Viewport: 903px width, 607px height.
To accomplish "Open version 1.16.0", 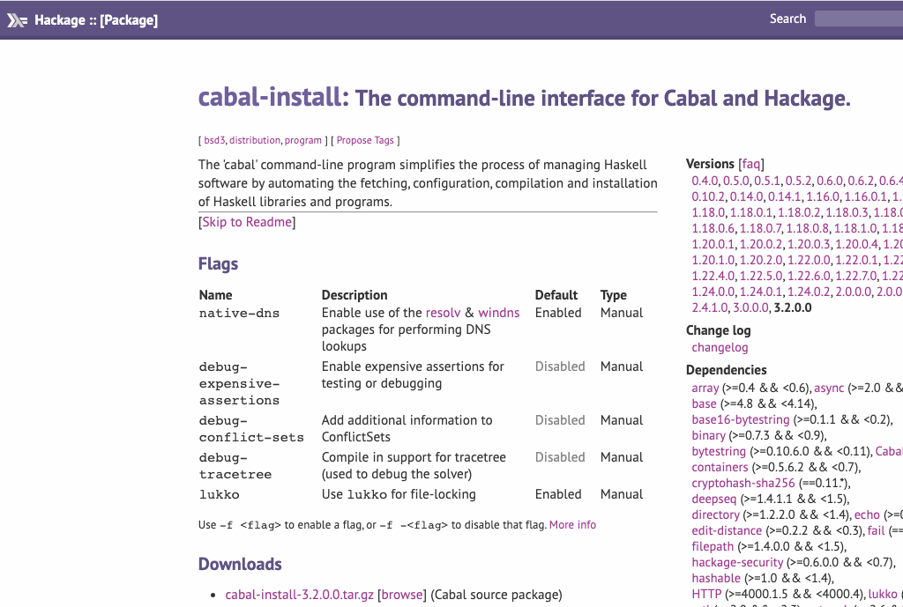I will pos(823,196).
